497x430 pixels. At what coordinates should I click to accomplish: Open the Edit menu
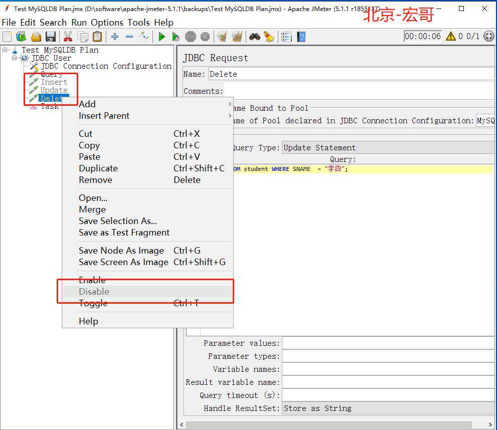[28, 23]
